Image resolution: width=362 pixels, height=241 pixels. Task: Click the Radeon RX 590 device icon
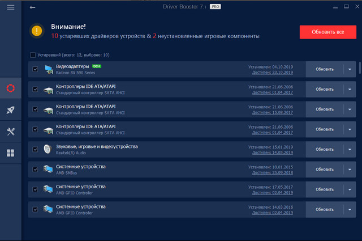tap(49, 69)
